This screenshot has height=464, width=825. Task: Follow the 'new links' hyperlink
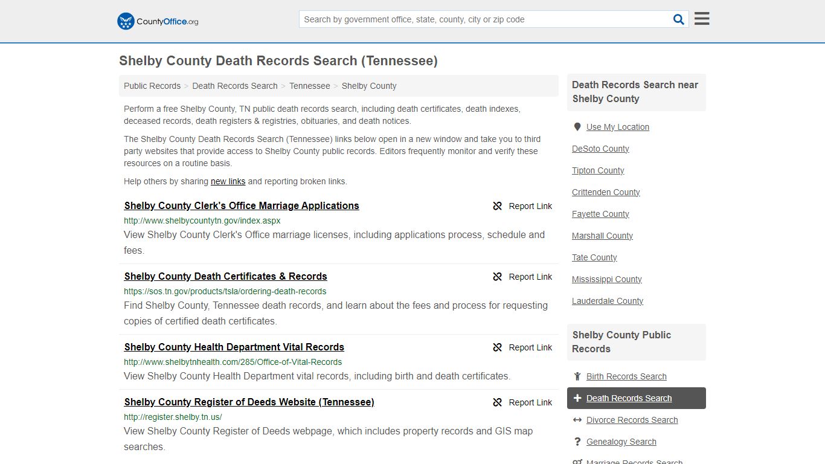point(228,181)
